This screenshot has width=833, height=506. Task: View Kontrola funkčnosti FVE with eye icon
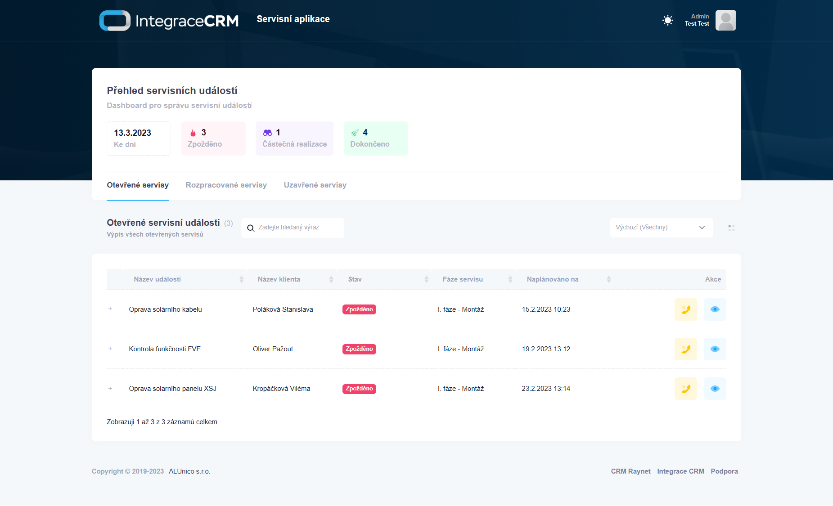(715, 349)
